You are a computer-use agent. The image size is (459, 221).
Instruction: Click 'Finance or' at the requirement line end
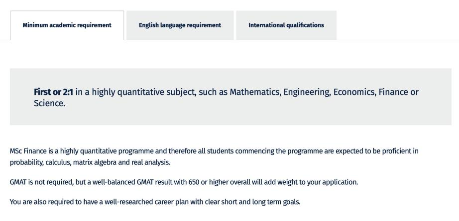click(x=398, y=92)
